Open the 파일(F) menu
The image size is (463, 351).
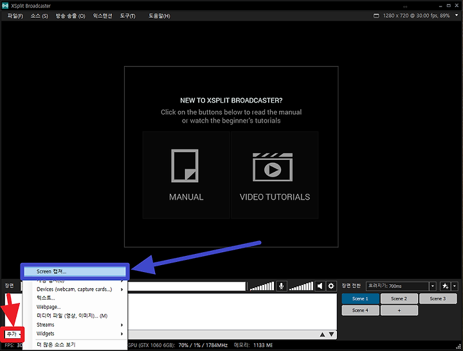(15, 16)
